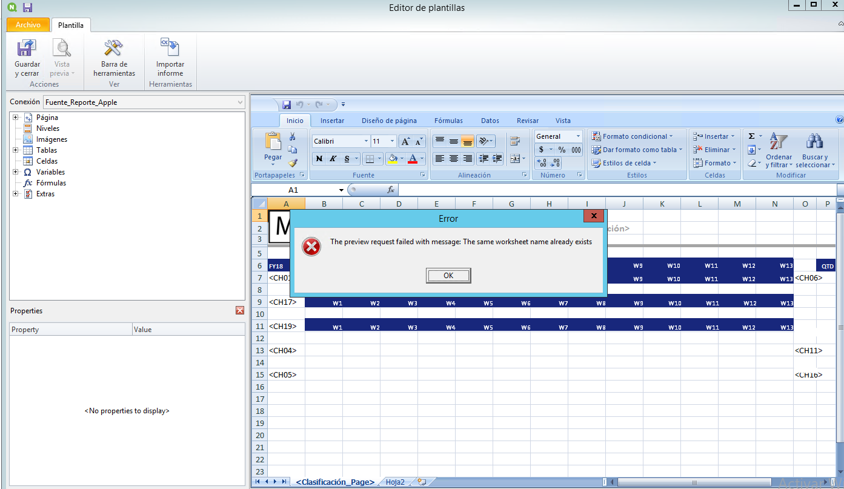
Task: Click the cell borders icon
Action: (x=369, y=159)
